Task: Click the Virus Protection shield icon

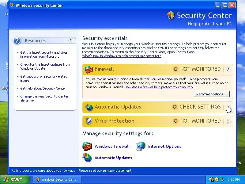Action: [x=89, y=121]
